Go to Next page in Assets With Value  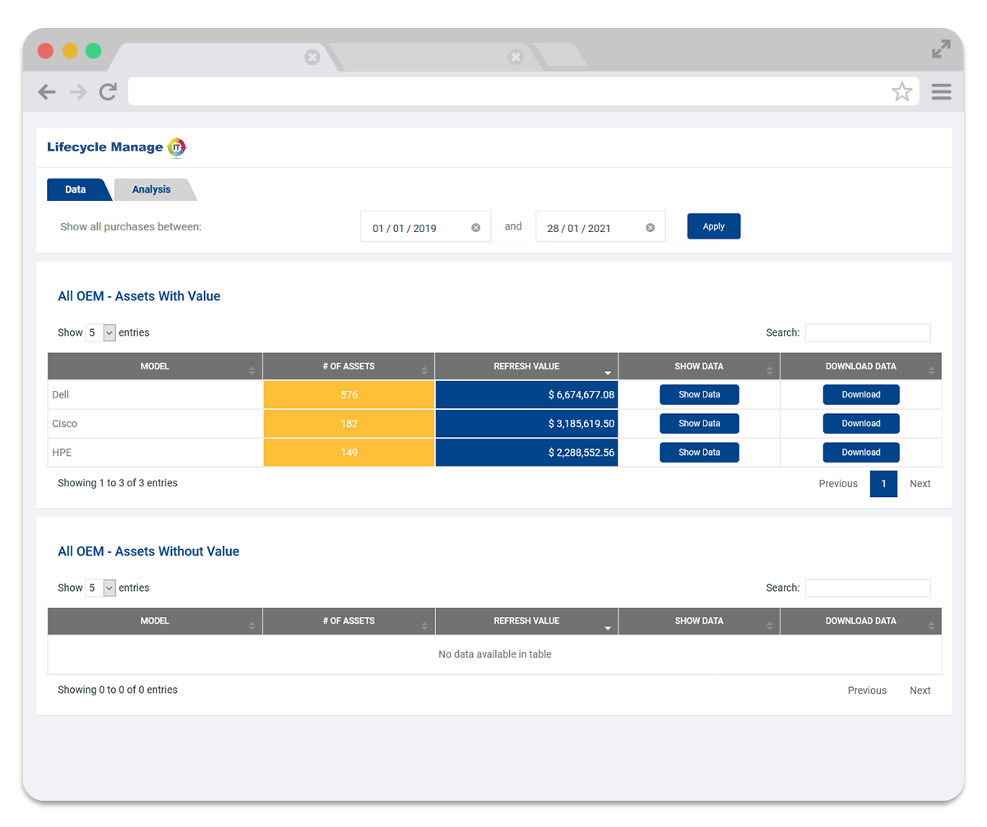pyautogui.click(x=920, y=484)
